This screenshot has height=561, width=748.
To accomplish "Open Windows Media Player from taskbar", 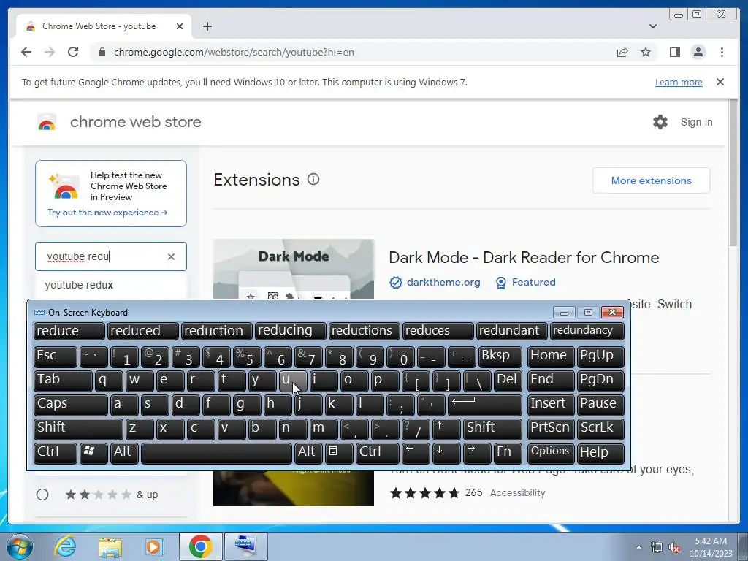I will 154,546.
